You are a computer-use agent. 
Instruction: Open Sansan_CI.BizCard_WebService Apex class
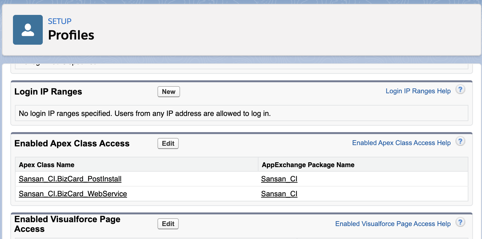pos(73,194)
